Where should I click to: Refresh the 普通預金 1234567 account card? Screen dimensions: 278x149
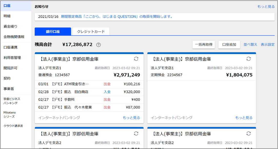136,59
